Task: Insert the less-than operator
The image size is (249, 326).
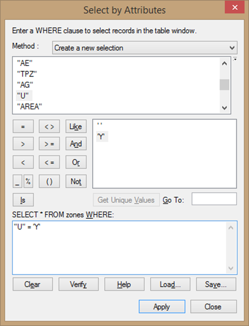Action: 23,162
